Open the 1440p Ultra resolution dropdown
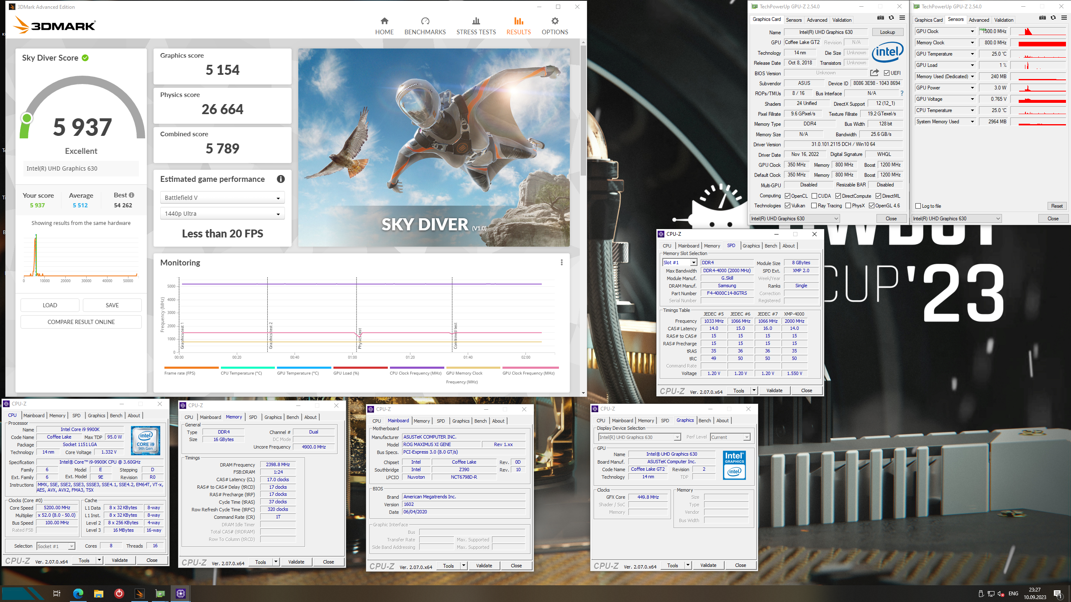This screenshot has width=1071, height=602. coord(223,214)
